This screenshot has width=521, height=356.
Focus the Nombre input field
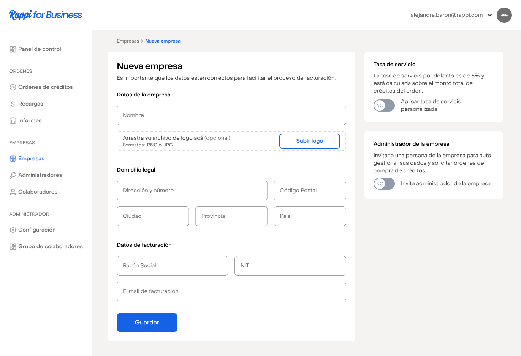coord(231,115)
